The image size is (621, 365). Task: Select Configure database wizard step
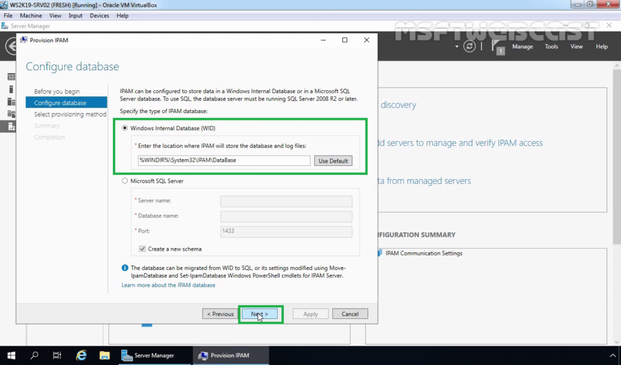[66, 102]
